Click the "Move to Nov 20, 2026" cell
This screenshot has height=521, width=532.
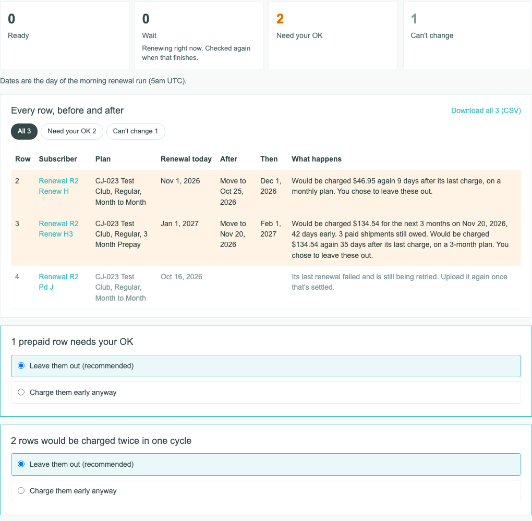click(x=233, y=234)
